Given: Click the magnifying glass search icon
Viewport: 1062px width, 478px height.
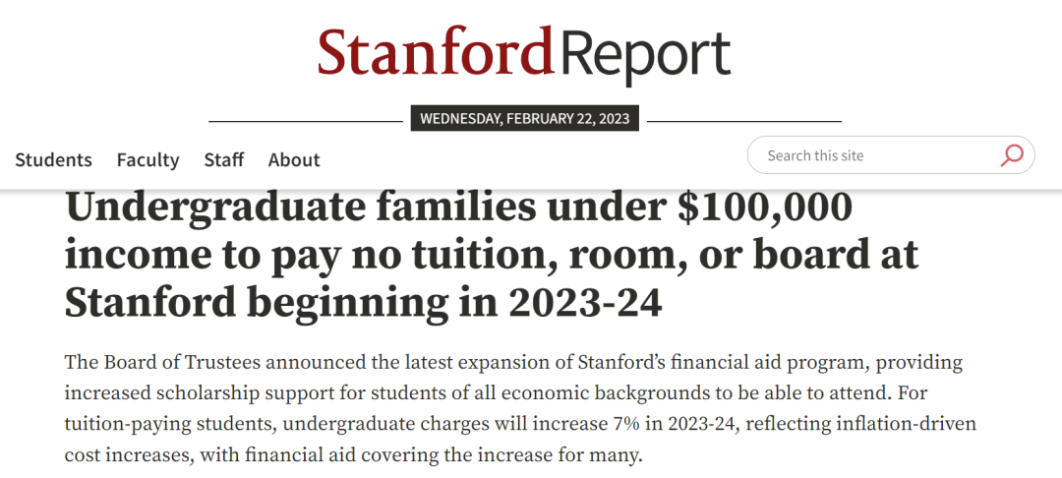Looking at the screenshot, I should tap(1012, 155).
